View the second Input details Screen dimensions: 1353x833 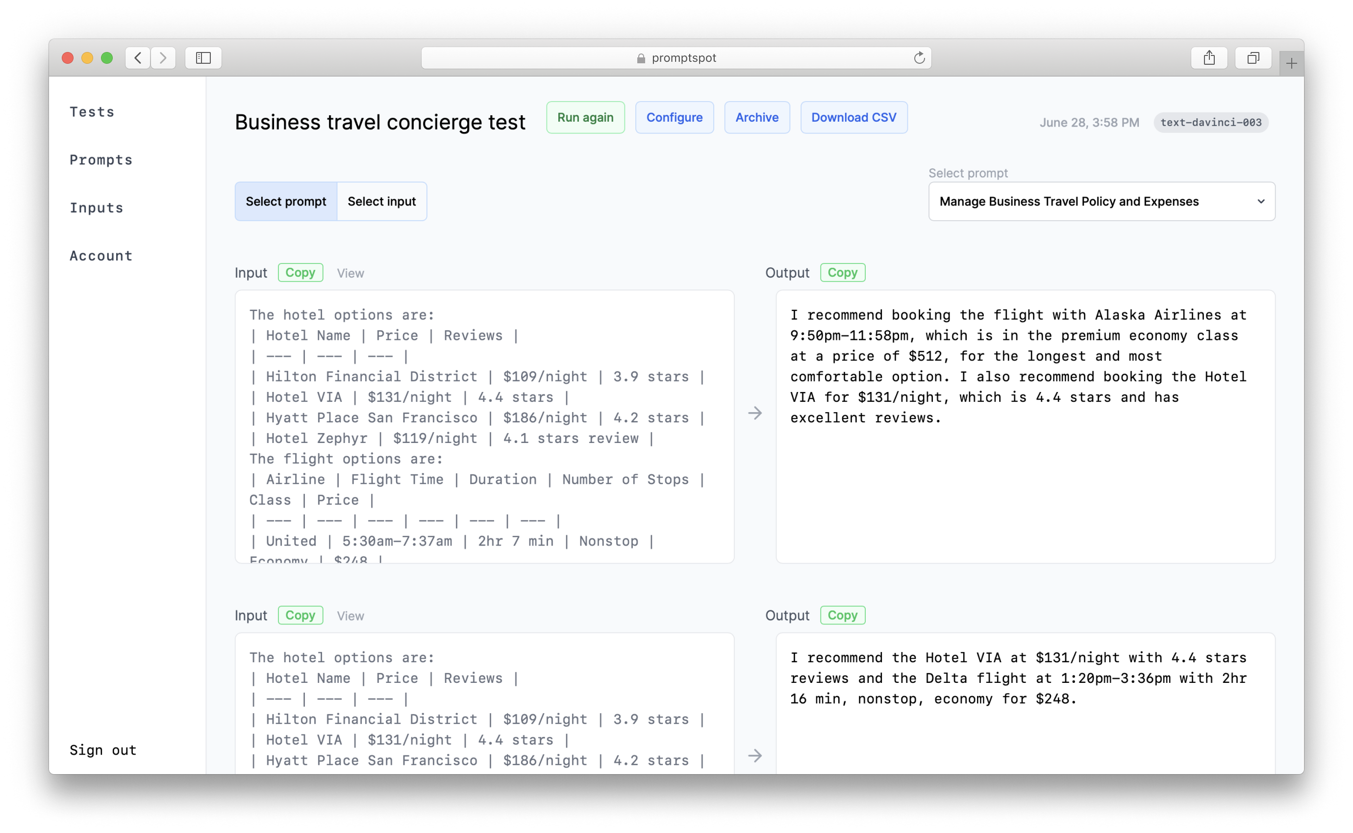[x=351, y=615]
